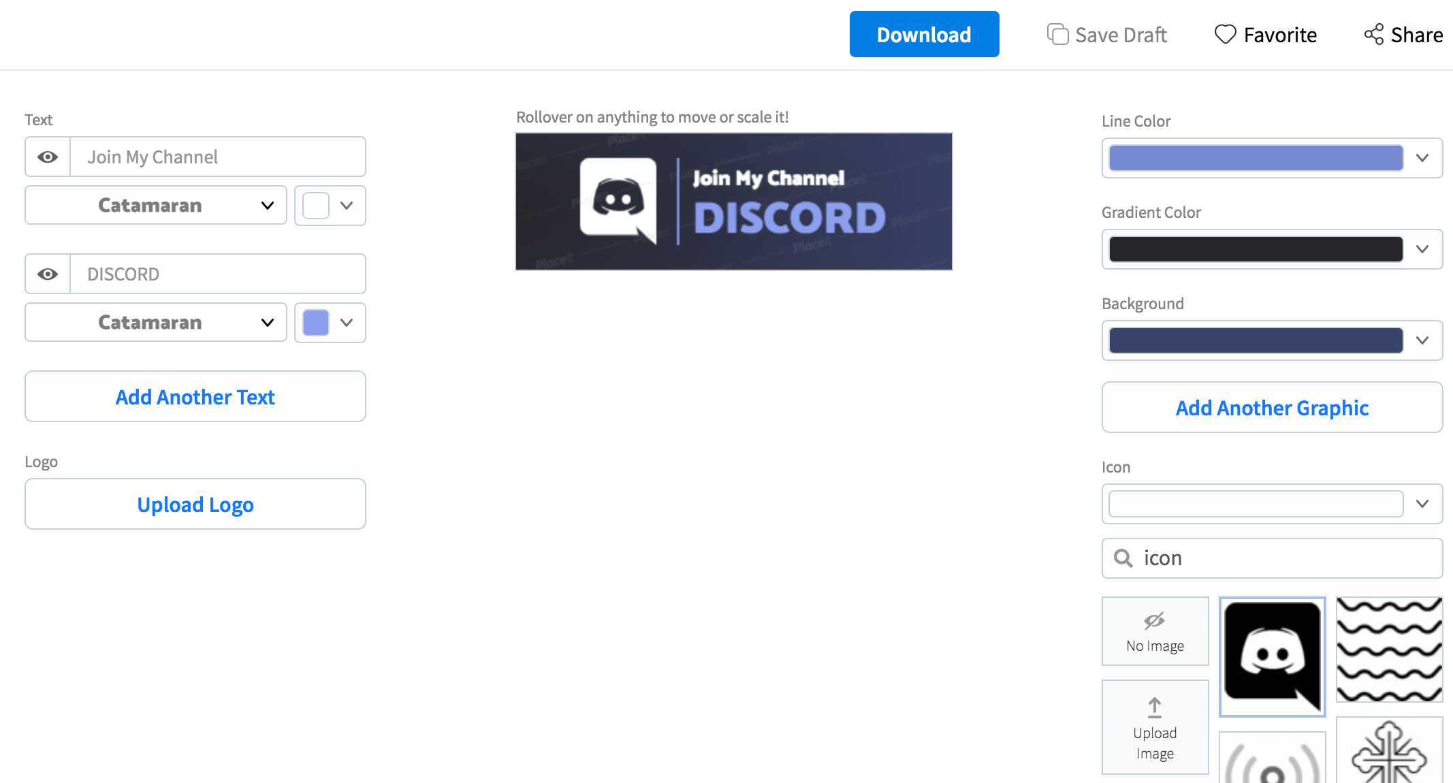Open the Favorite option
The height and width of the screenshot is (783, 1453).
[x=1265, y=34]
